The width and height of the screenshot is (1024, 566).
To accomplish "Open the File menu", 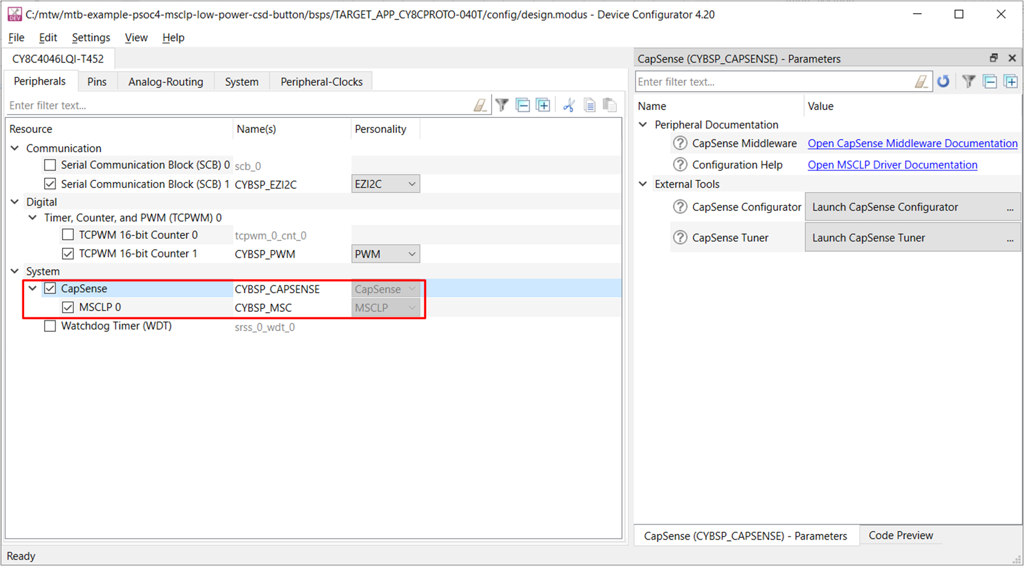I will point(16,38).
